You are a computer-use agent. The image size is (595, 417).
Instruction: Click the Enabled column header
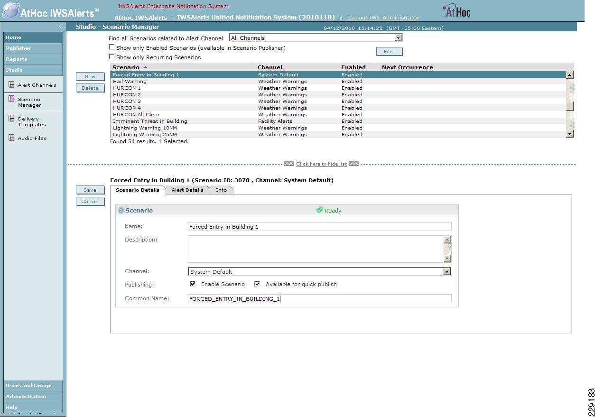point(353,67)
